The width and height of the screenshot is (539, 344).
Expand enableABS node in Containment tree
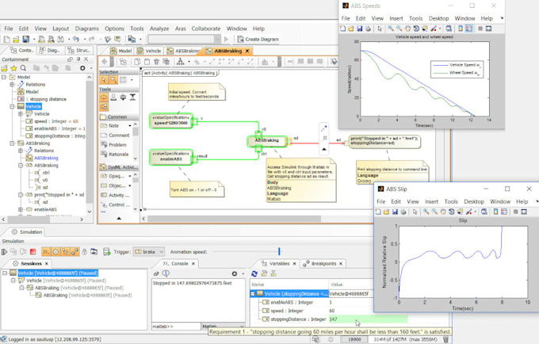[x=21, y=209]
